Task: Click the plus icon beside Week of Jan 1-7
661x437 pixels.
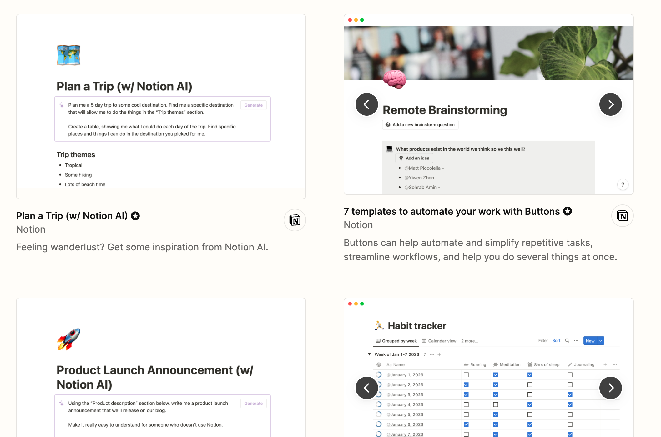Action: click(439, 354)
